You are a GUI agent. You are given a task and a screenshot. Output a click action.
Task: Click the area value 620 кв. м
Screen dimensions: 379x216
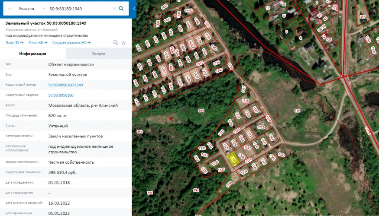coord(57,116)
